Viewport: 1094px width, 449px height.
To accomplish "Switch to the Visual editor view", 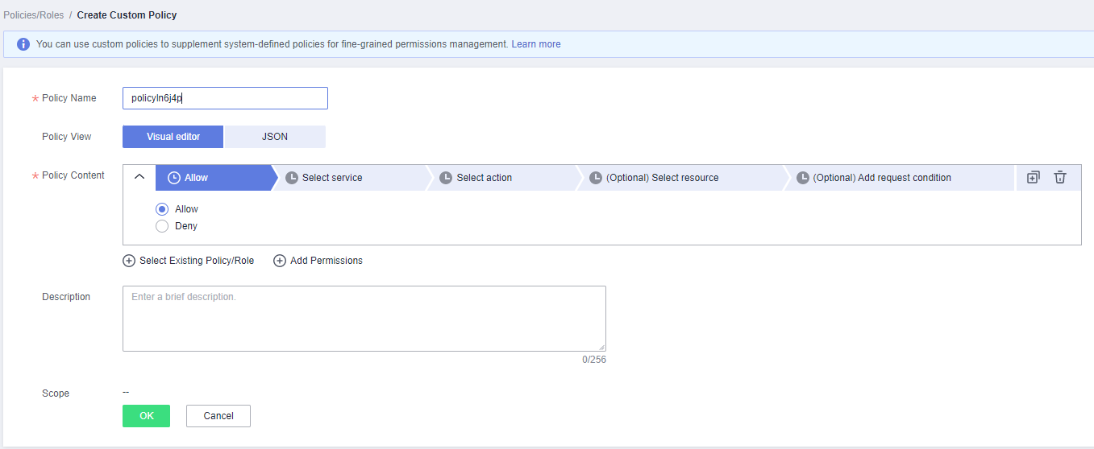I will [173, 137].
